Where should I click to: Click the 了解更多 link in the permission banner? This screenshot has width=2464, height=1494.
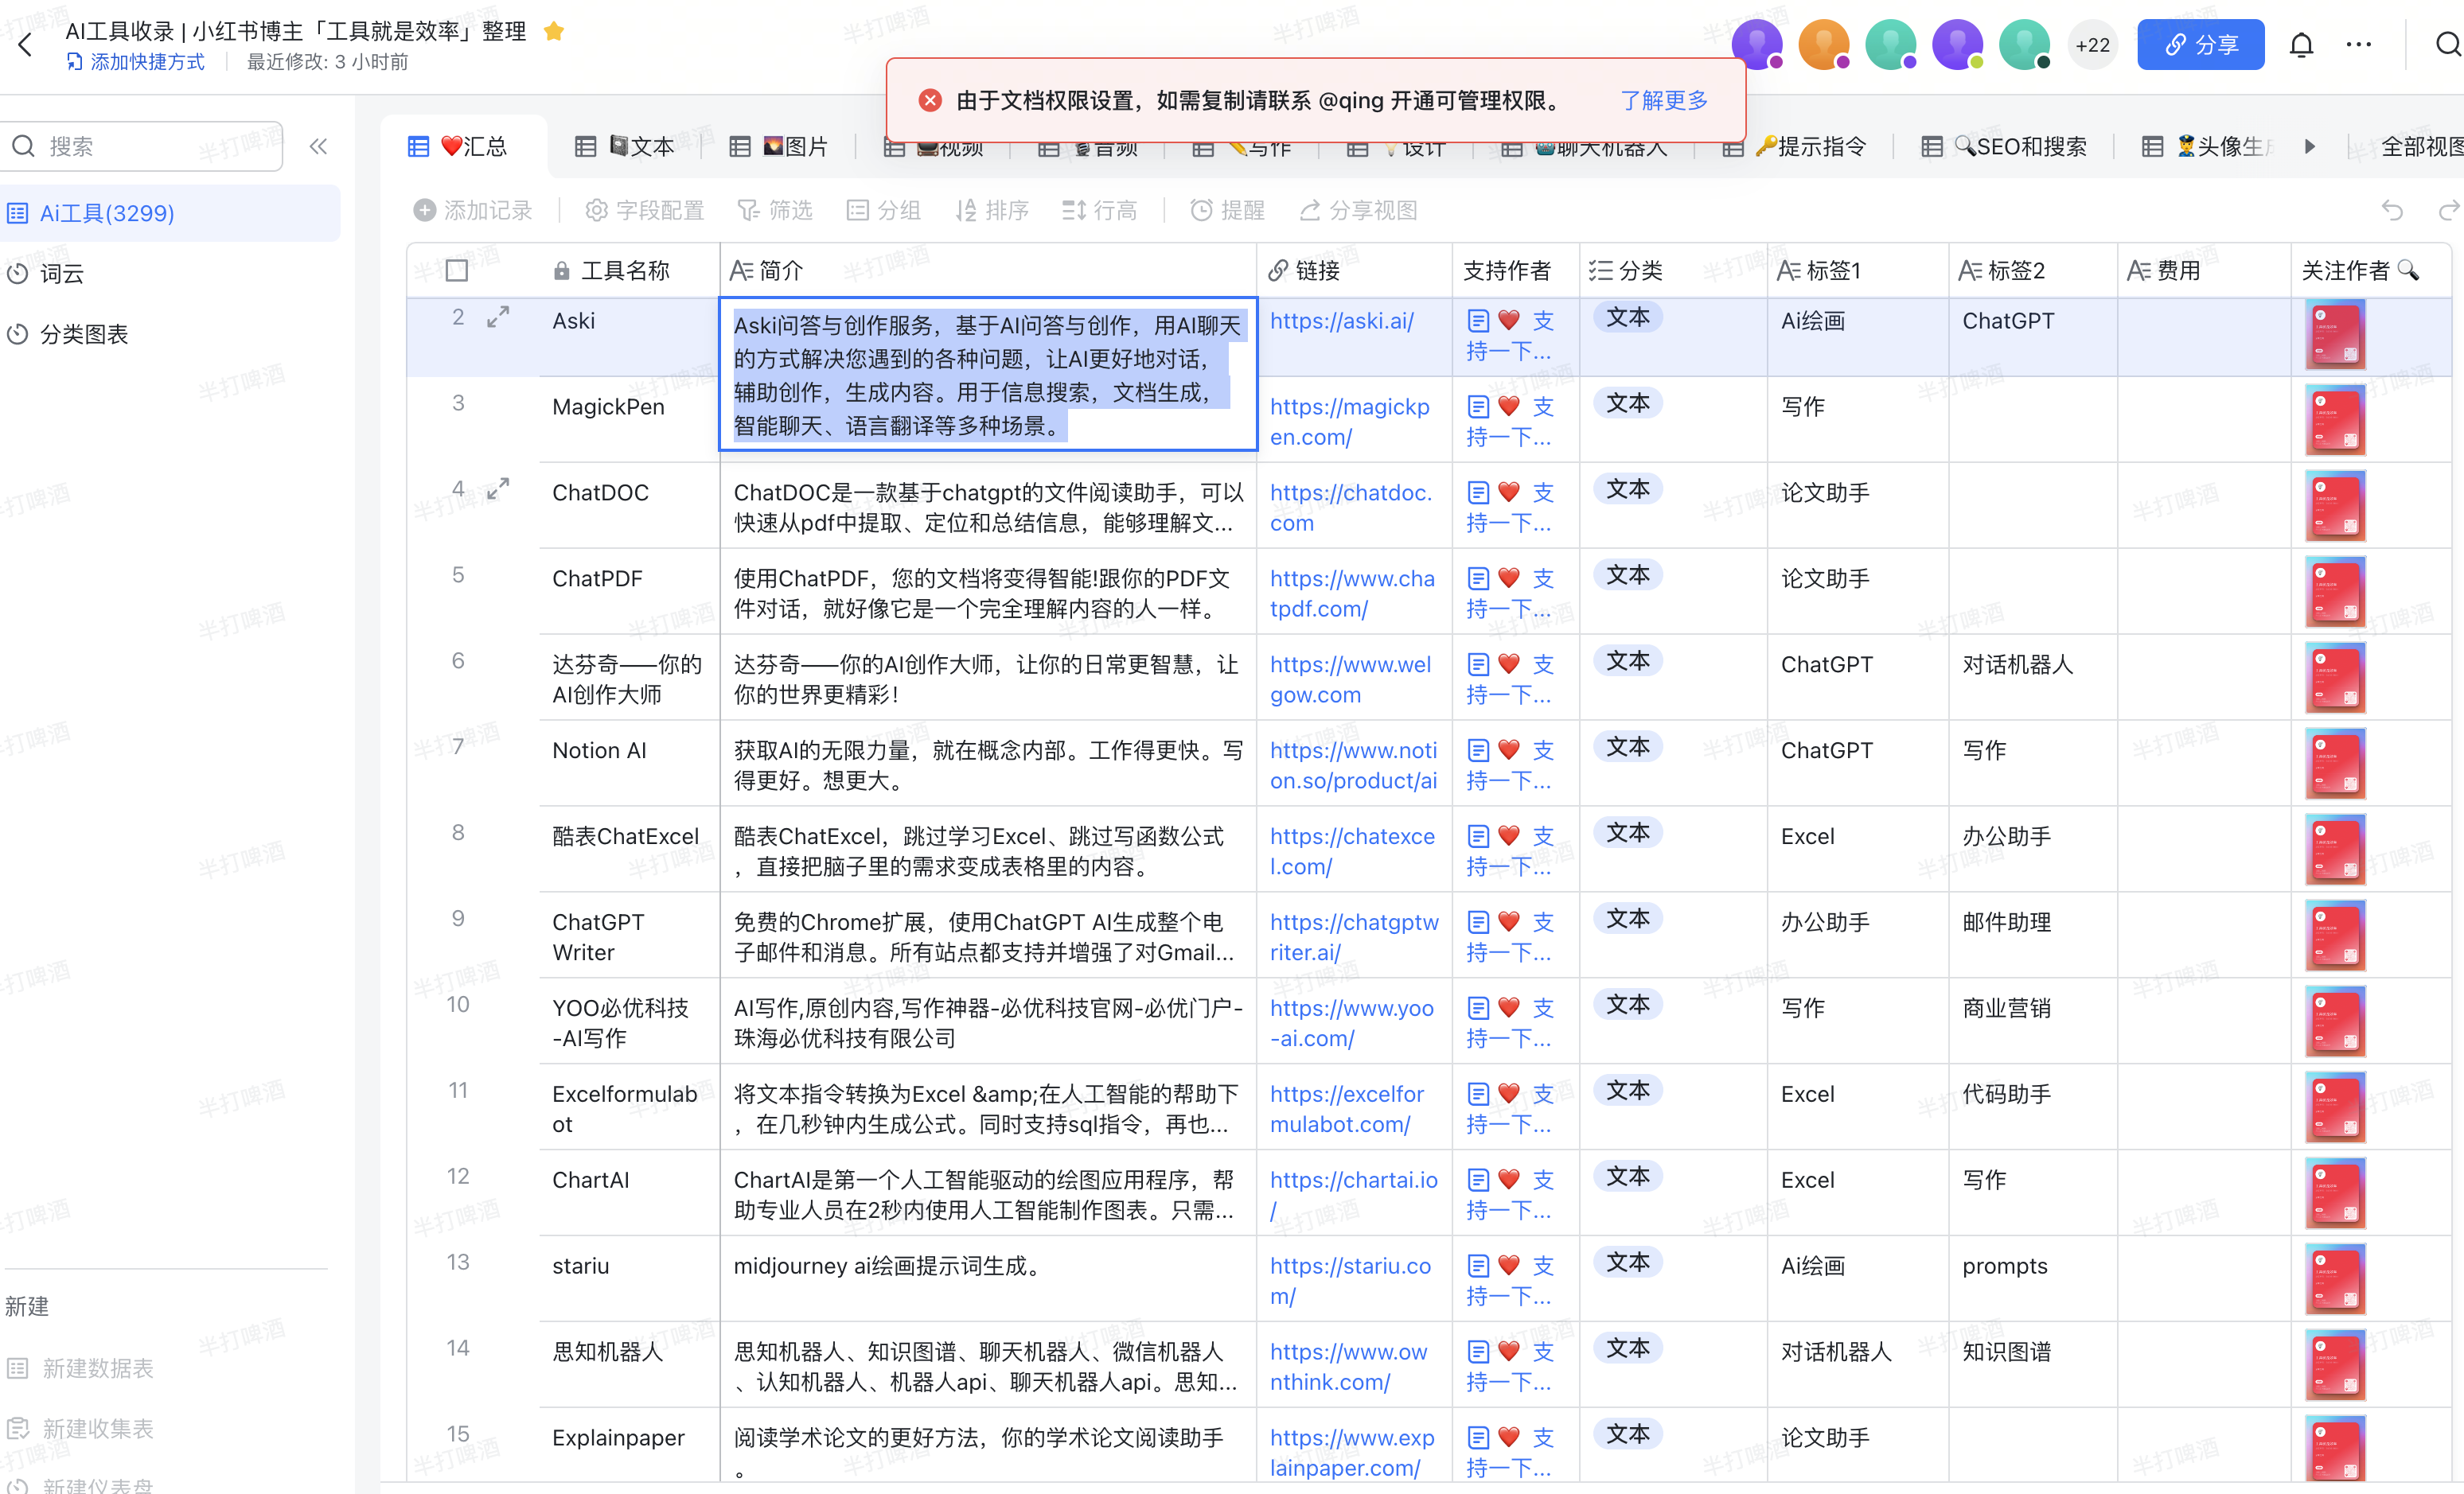(x=1663, y=99)
